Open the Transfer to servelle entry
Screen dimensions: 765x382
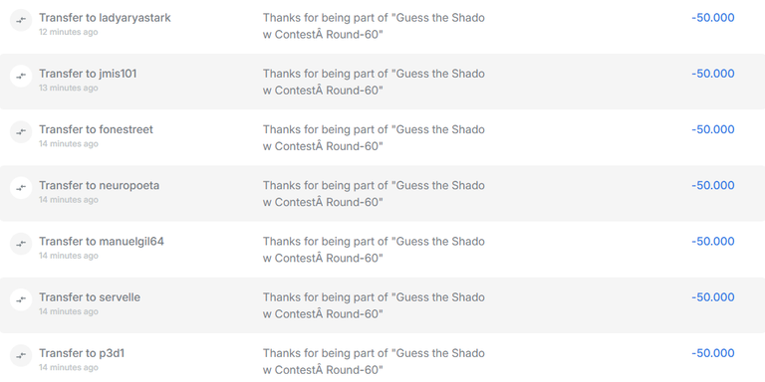tap(90, 297)
